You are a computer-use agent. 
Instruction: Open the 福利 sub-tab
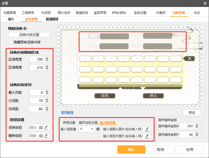11,19
